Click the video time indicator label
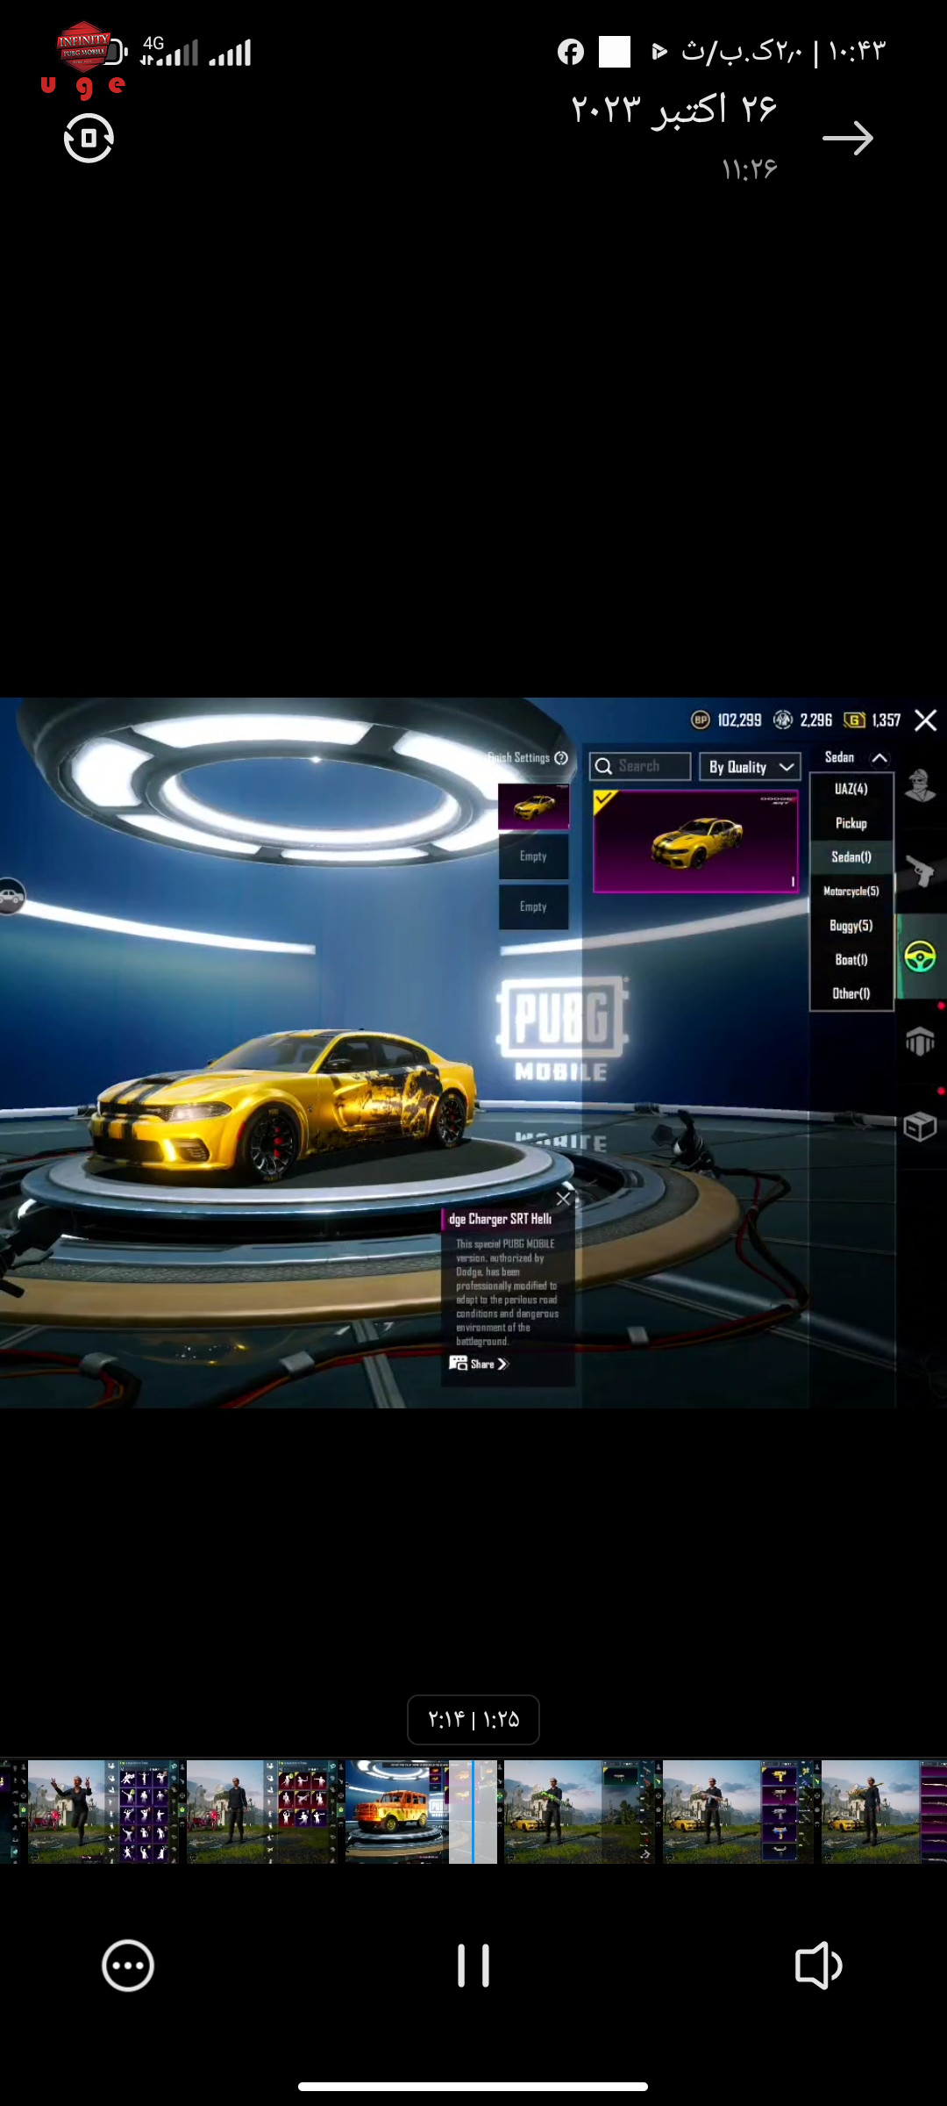The image size is (947, 2106). click(473, 1720)
